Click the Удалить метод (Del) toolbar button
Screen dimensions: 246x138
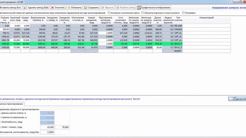click(36, 8)
